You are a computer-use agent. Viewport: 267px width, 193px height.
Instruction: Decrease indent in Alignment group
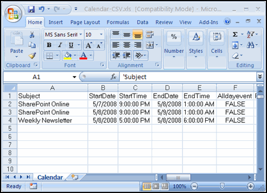point(116,56)
